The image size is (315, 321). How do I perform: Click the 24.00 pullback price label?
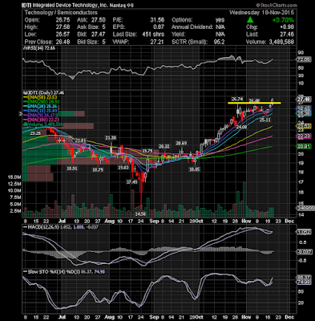(x=241, y=128)
